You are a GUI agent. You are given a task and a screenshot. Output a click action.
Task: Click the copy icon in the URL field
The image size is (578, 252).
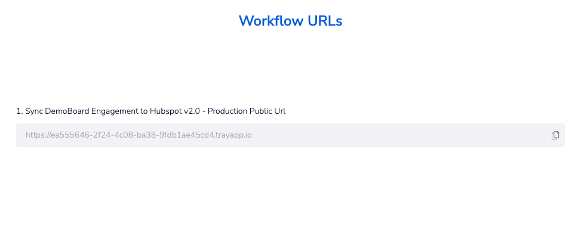[555, 135]
